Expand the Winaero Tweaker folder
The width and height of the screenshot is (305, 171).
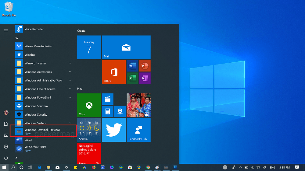70,63
